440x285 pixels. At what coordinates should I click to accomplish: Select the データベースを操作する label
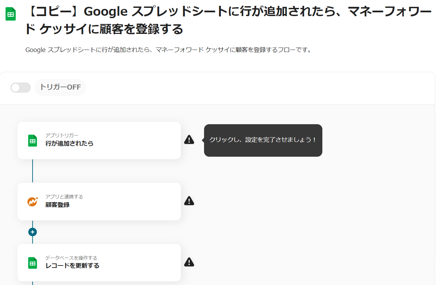[71, 258]
